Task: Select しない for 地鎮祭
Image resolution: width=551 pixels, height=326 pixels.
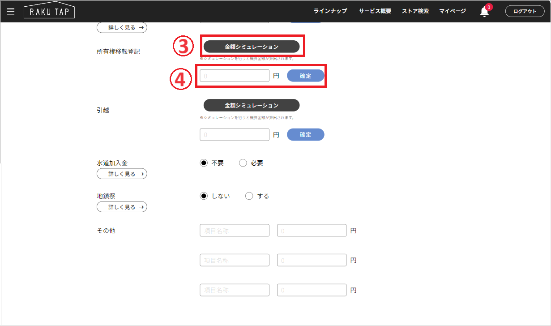Action: [204, 196]
